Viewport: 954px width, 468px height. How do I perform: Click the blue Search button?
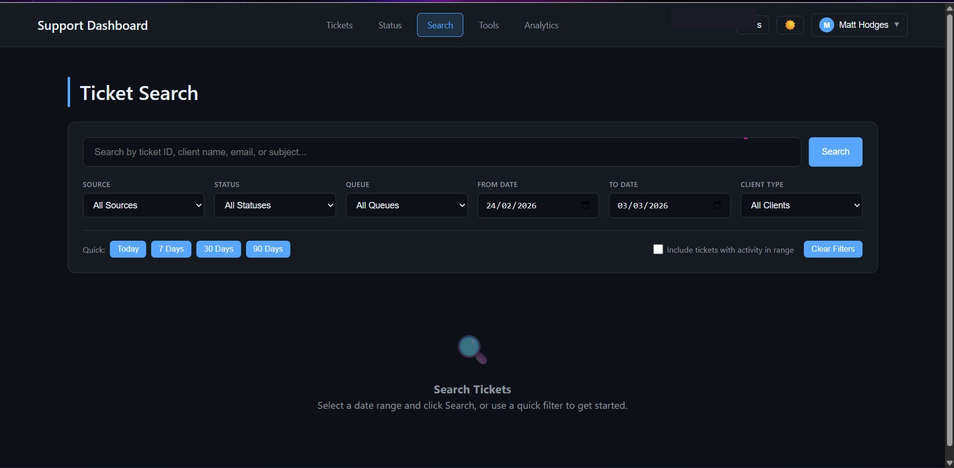(835, 152)
